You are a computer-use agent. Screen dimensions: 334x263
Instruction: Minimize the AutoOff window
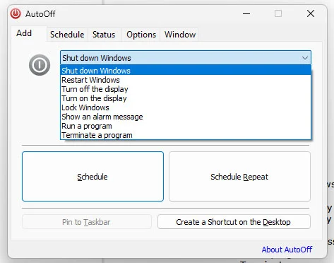[246, 13]
